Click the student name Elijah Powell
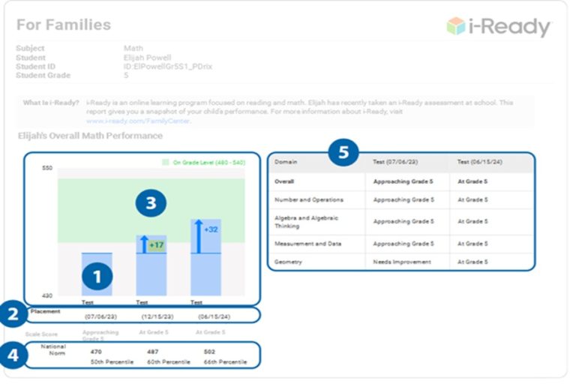The image size is (576, 384). [x=147, y=58]
